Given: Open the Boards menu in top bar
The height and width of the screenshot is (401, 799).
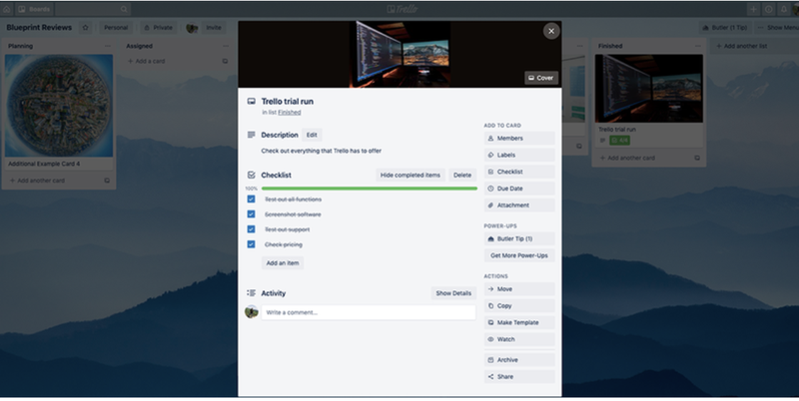Looking at the screenshot, I should (34, 9).
